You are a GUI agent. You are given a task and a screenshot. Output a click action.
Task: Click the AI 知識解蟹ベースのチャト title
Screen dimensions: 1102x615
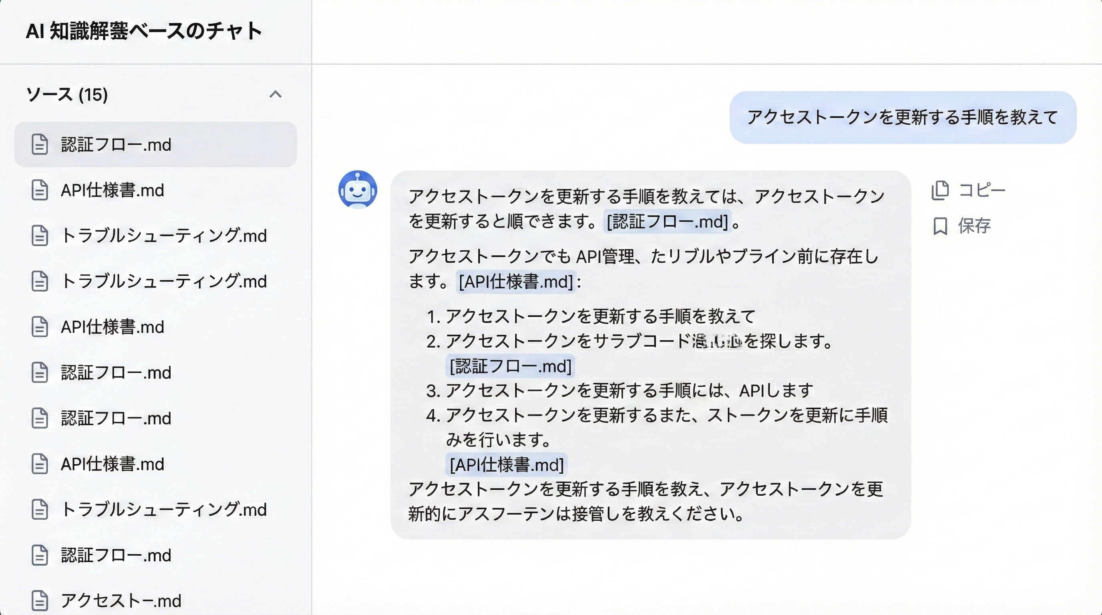coord(145,30)
